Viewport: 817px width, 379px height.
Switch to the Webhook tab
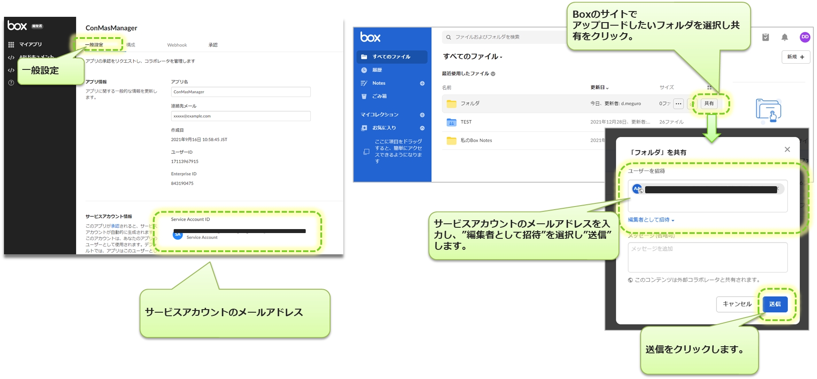(x=177, y=45)
